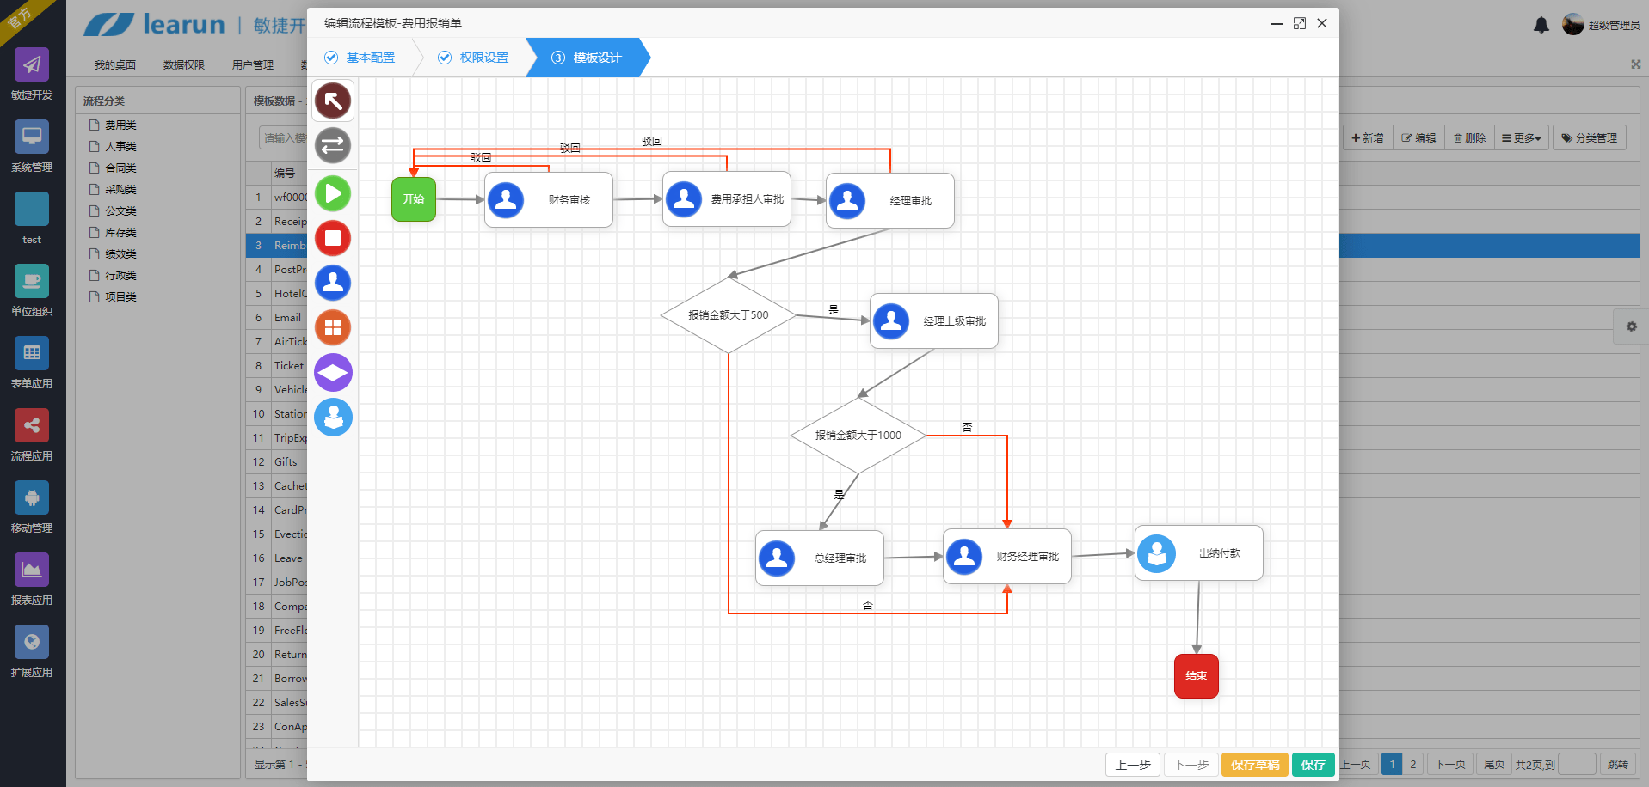
Task: Click the 上一步 button
Action: 1133,765
